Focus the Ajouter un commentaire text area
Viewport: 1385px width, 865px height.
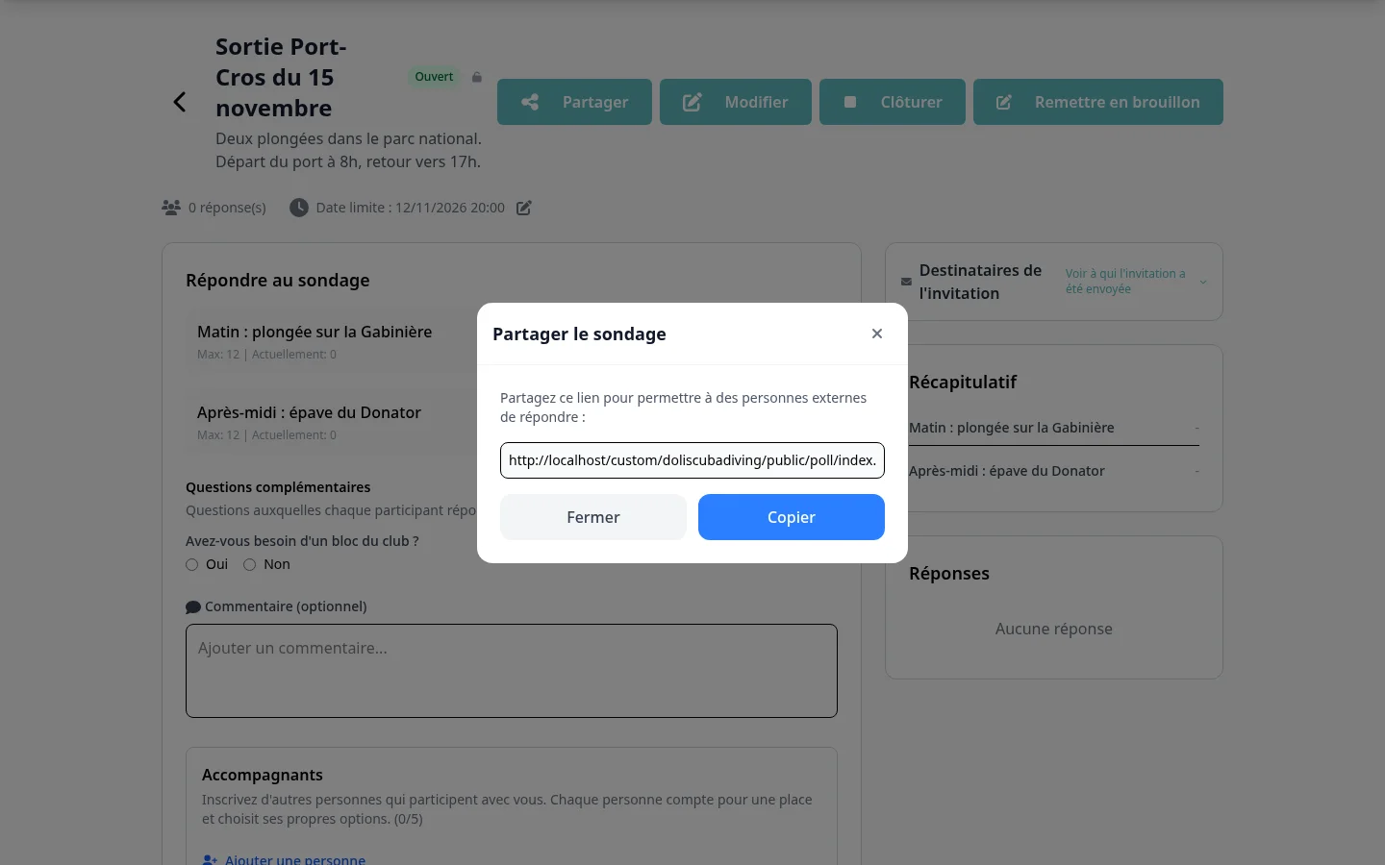[512, 671]
